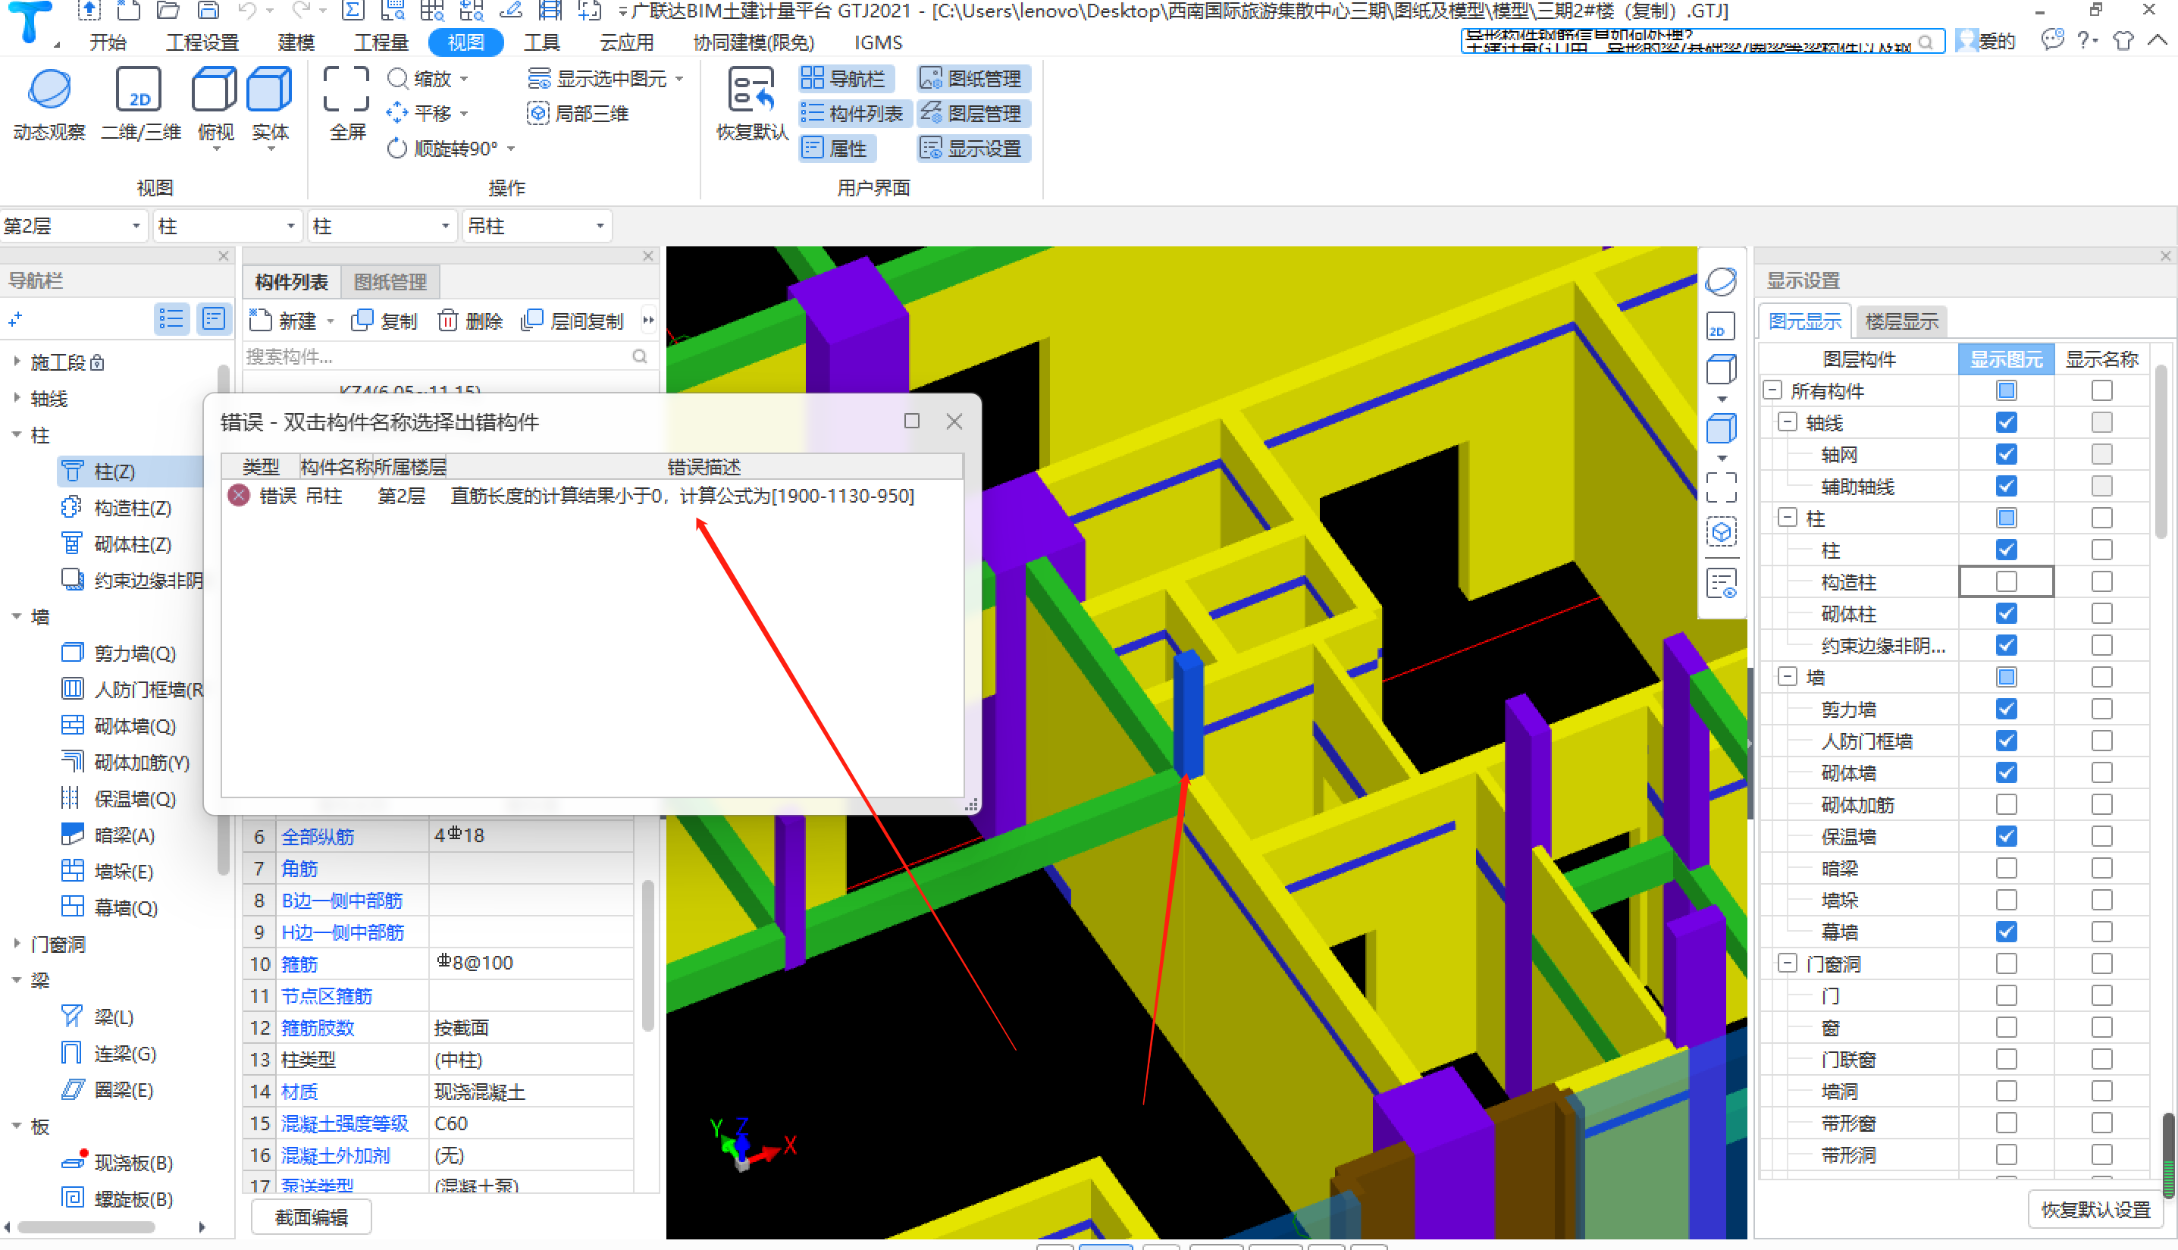Image resolution: width=2178 pixels, height=1250 pixels.
Task: Click the search magnifier in component list
Action: [x=640, y=356]
